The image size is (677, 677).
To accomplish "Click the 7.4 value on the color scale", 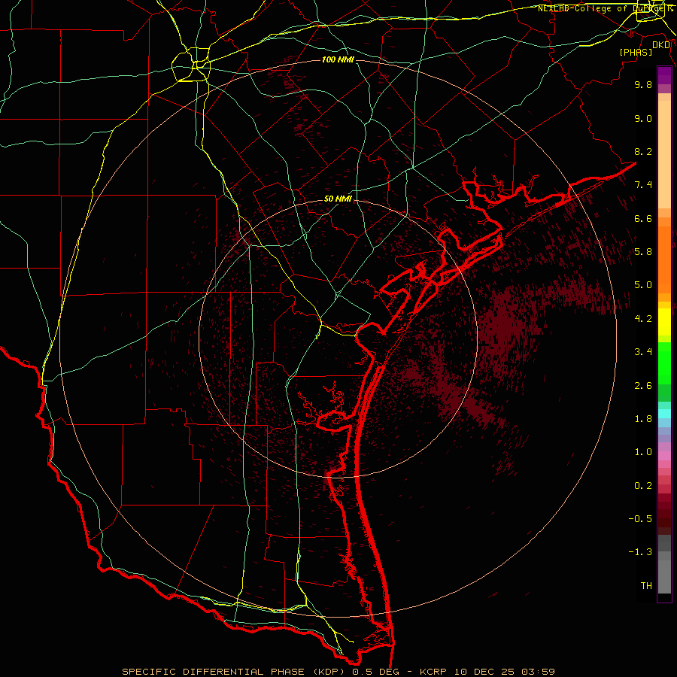I will [643, 185].
